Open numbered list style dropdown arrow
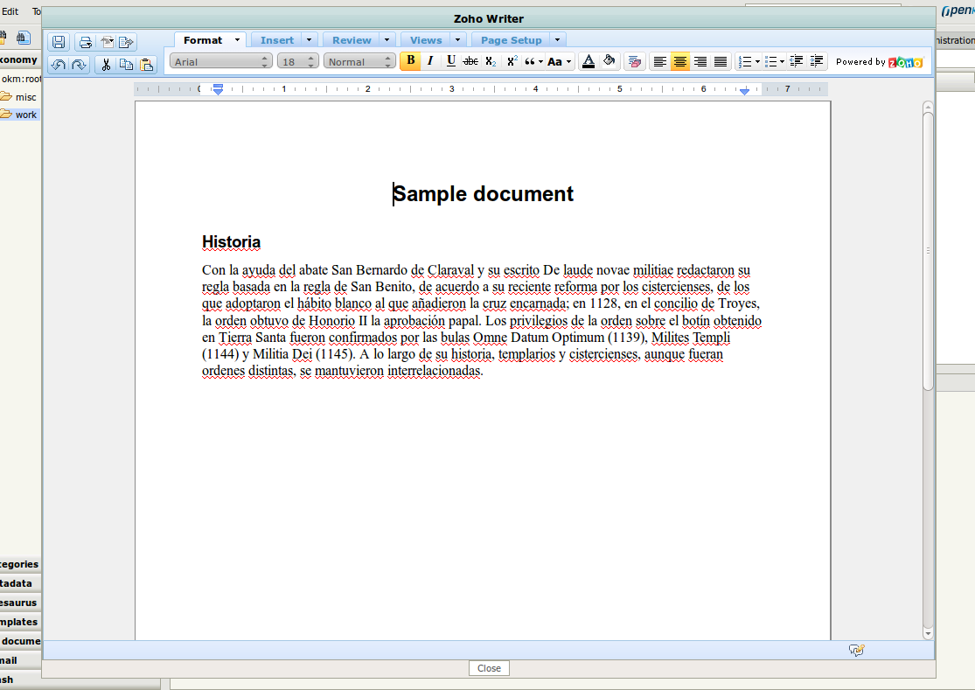The image size is (975, 690). (757, 61)
